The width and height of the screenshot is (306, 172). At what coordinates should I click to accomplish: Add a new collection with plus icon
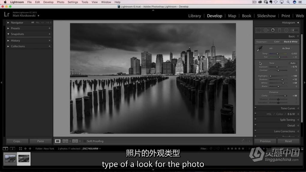[x=49, y=46]
